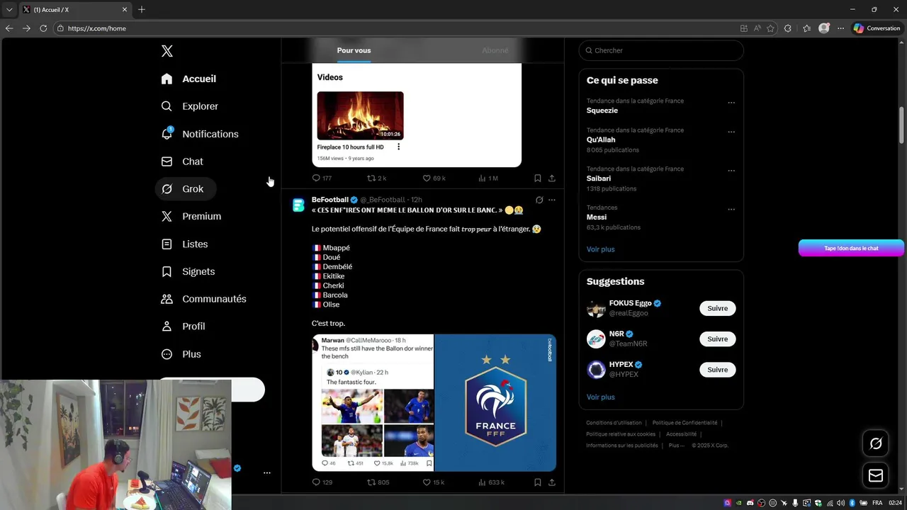
Task: Open Notifications from the sidebar
Action: click(200, 134)
